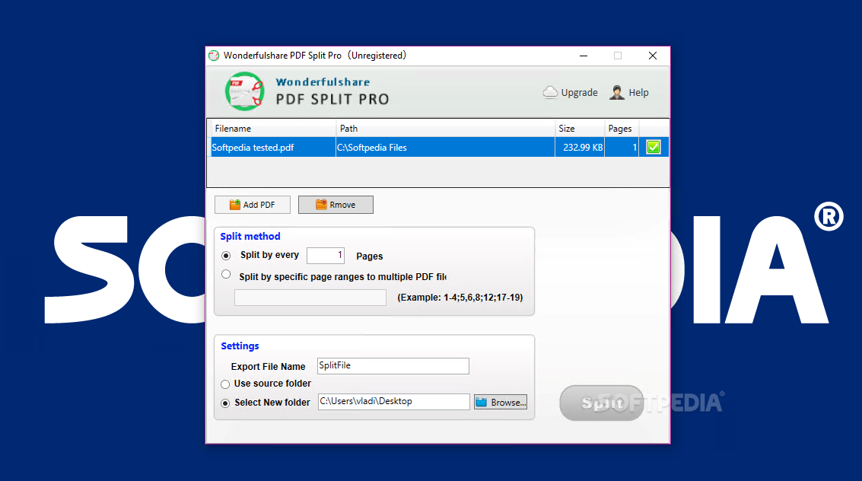
Task: Click the Pages column header
Action: click(622, 129)
